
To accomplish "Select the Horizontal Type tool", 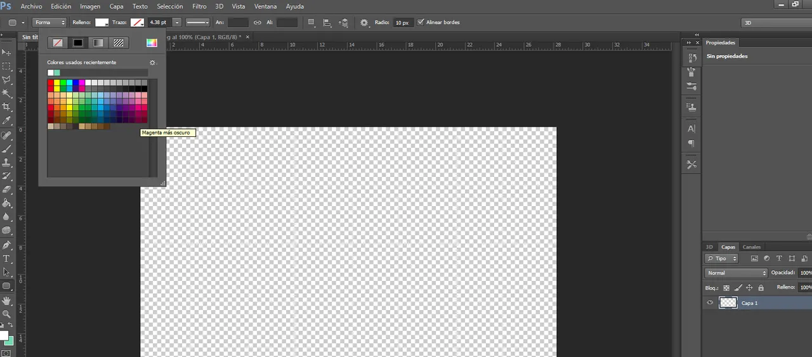I will (x=7, y=259).
